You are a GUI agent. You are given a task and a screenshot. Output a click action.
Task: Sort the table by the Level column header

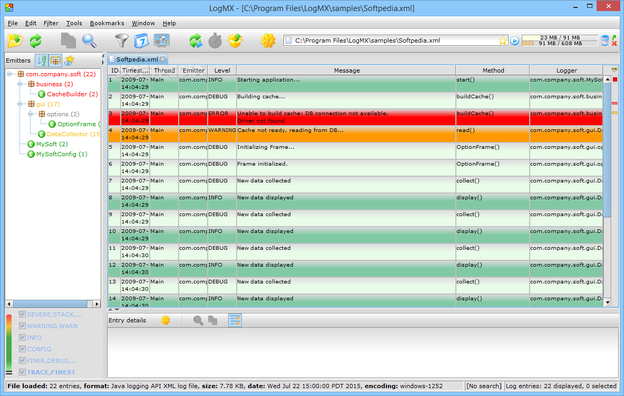[222, 70]
